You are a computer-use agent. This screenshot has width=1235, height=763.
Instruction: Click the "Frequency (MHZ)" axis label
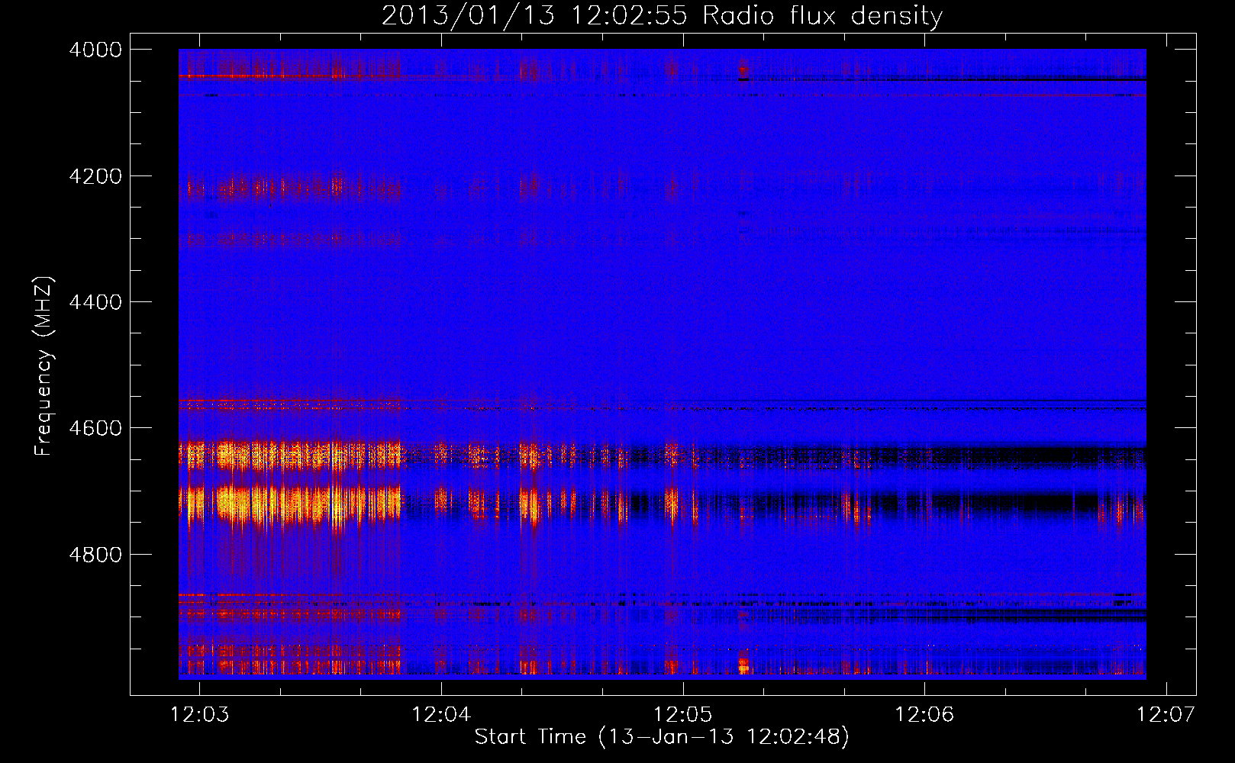[44, 366]
